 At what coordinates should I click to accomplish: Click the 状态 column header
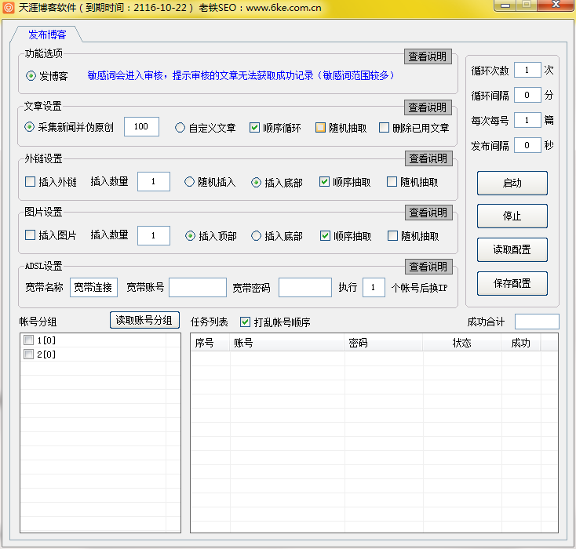click(461, 343)
